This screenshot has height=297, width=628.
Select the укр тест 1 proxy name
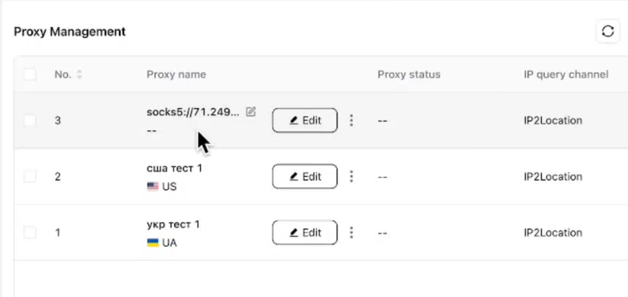173,224
